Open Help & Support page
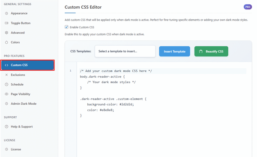The width and height of the screenshot is (257, 157). click(x=22, y=127)
